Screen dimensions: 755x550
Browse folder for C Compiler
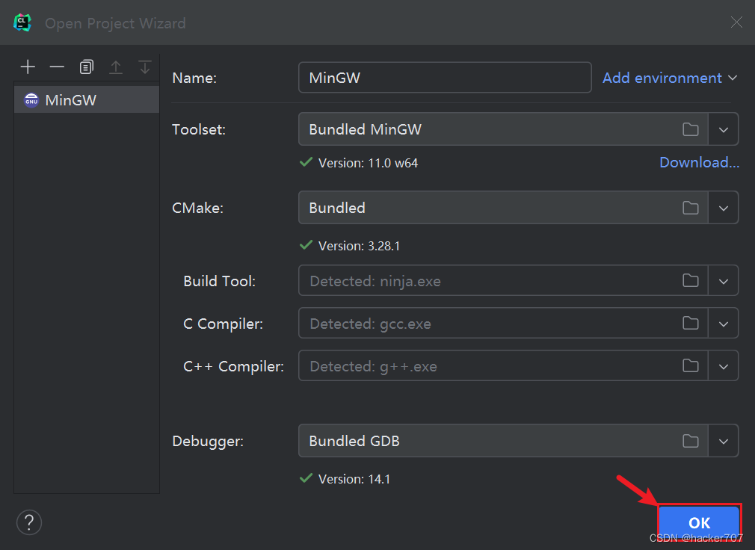(691, 323)
